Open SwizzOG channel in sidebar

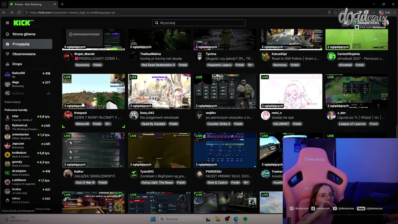point(27,75)
